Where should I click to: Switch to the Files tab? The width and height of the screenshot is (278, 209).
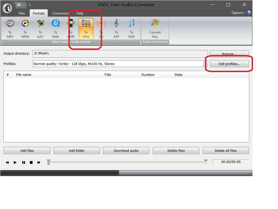[x=22, y=13]
